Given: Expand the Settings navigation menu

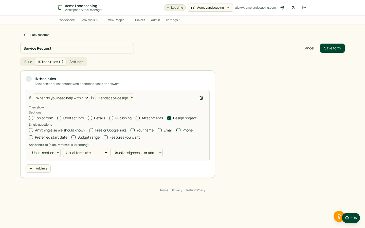Looking at the screenshot, I should [174, 20].
